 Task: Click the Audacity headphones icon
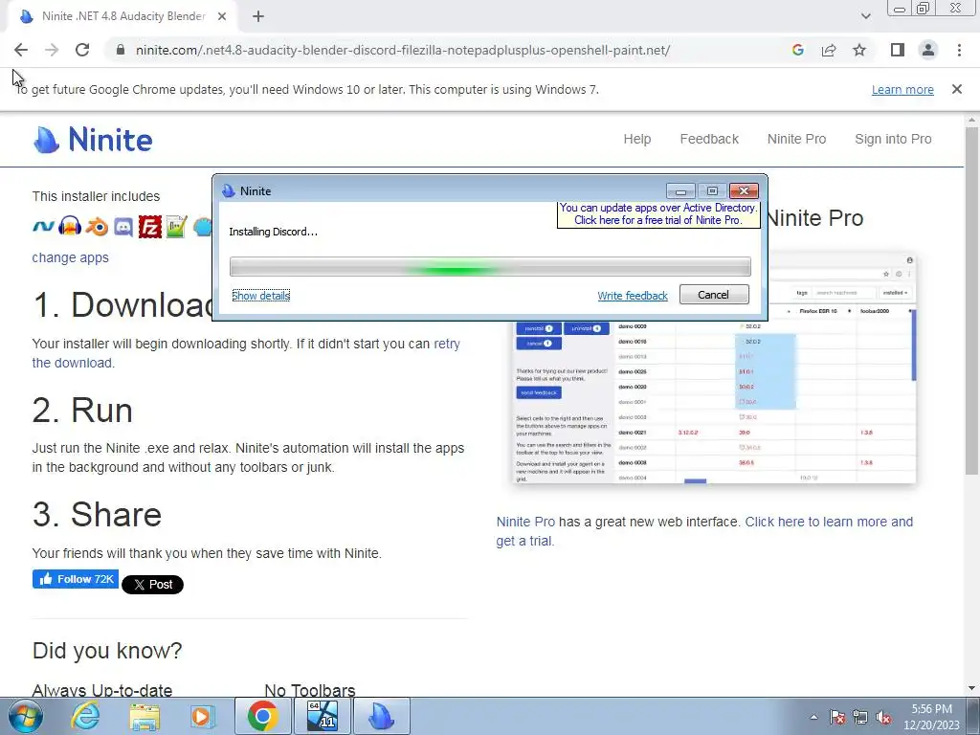coord(70,227)
